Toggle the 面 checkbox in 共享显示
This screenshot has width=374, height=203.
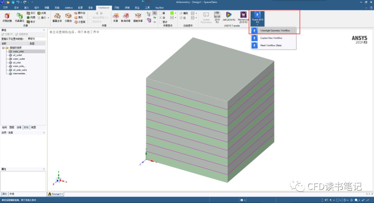tap(161, 13)
